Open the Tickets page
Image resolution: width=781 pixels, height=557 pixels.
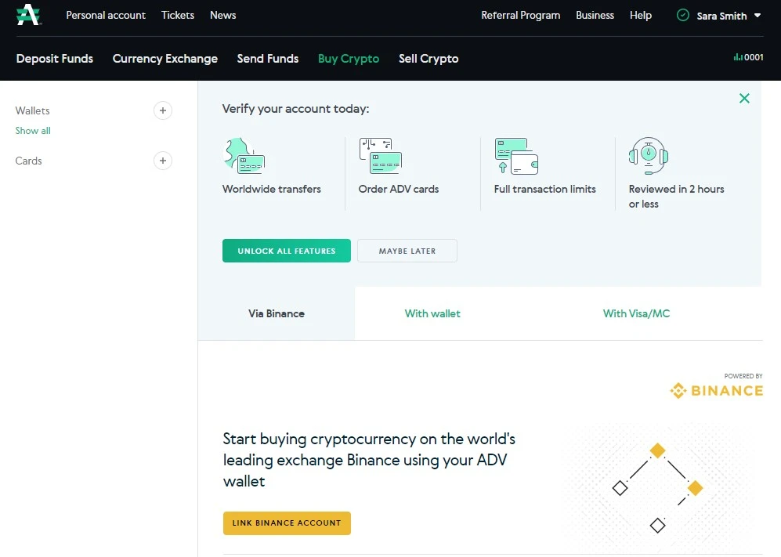[x=178, y=16]
